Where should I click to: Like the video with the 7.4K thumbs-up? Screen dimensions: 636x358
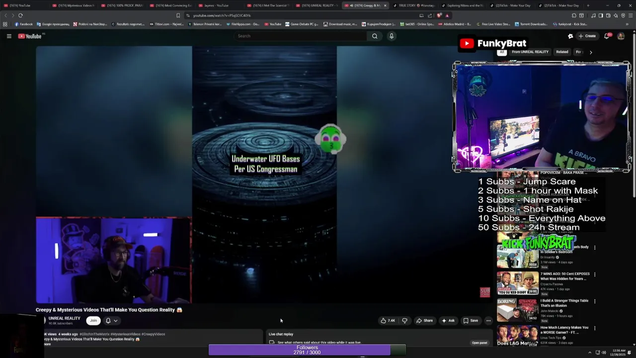(x=388, y=321)
